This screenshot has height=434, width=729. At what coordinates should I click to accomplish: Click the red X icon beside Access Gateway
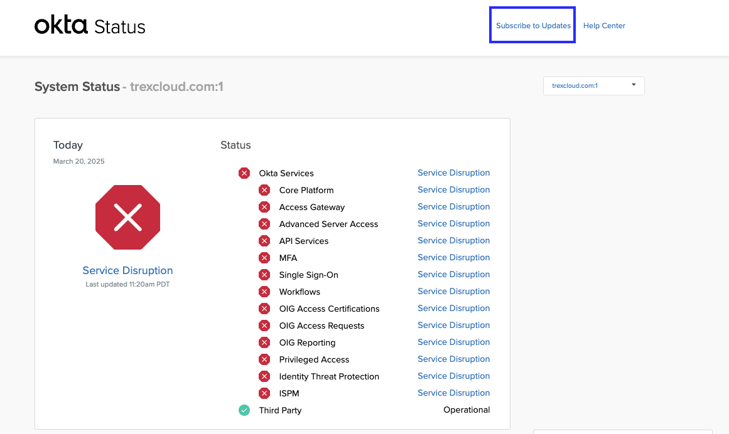(264, 207)
